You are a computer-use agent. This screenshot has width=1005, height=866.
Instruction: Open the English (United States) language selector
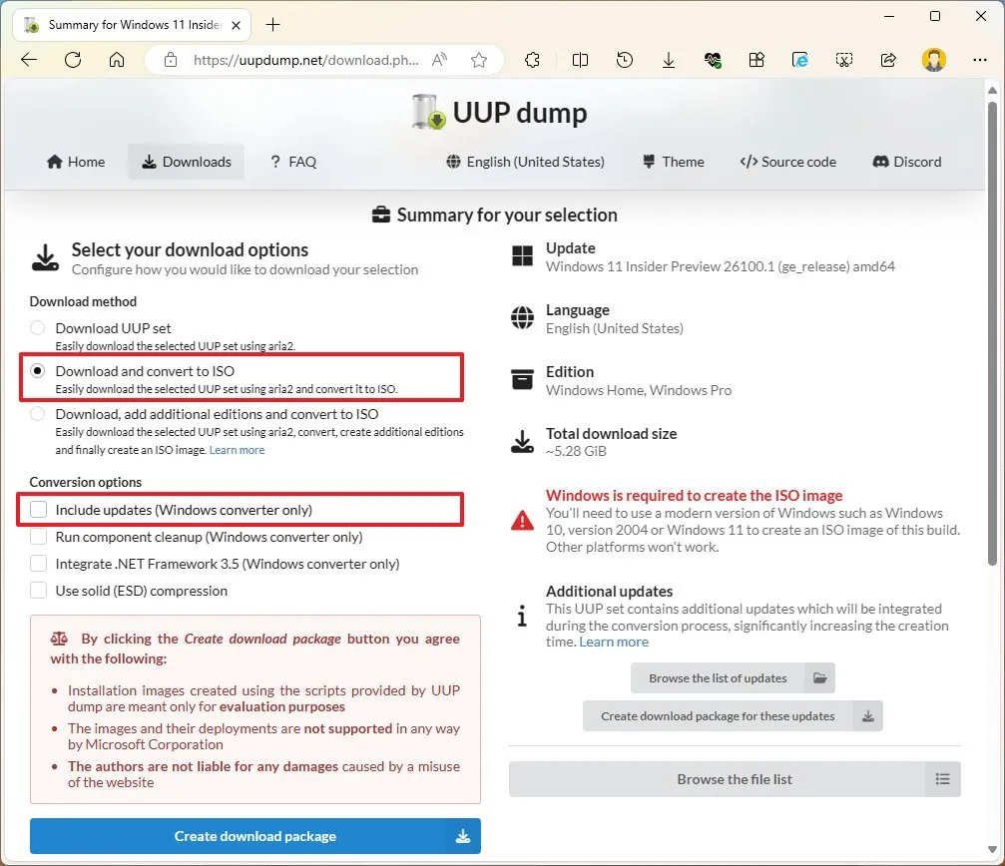coord(524,162)
